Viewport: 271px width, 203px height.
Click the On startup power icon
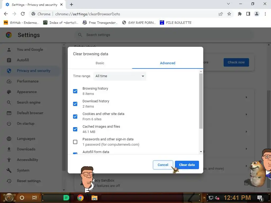point(9,124)
